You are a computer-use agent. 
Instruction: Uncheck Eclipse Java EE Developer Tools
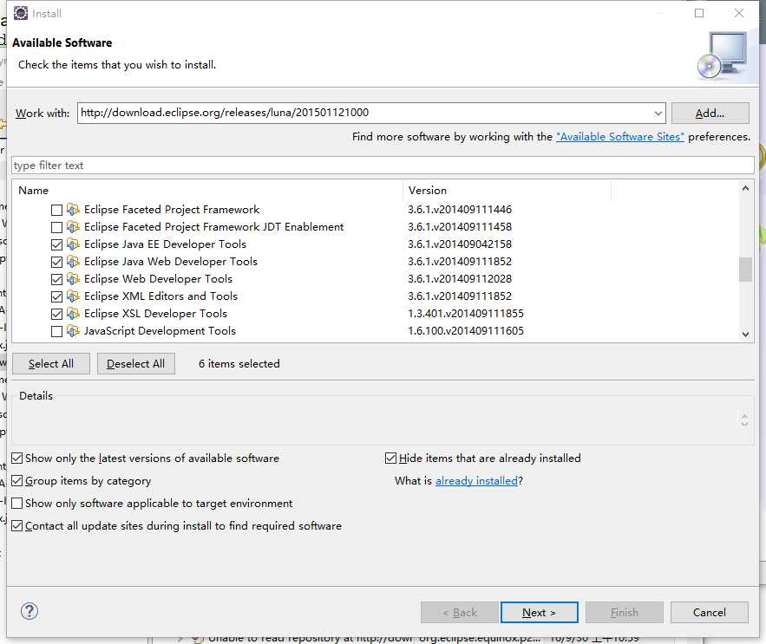[56, 244]
